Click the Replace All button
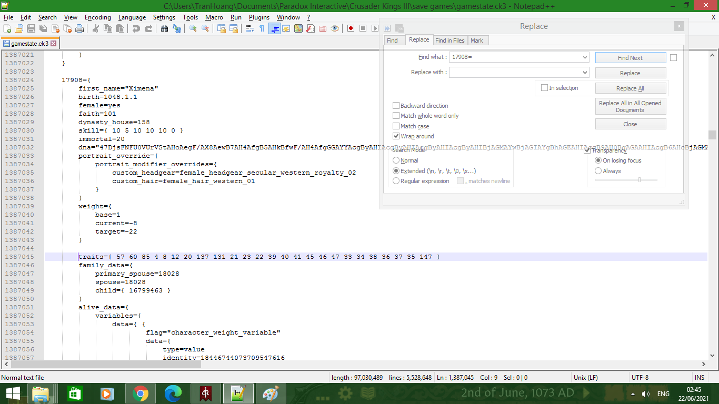This screenshot has width=719, height=404. 631,88
